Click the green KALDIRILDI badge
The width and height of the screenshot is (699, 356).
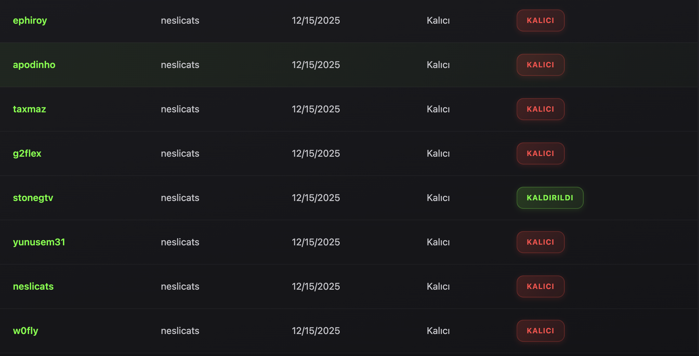[x=550, y=198]
